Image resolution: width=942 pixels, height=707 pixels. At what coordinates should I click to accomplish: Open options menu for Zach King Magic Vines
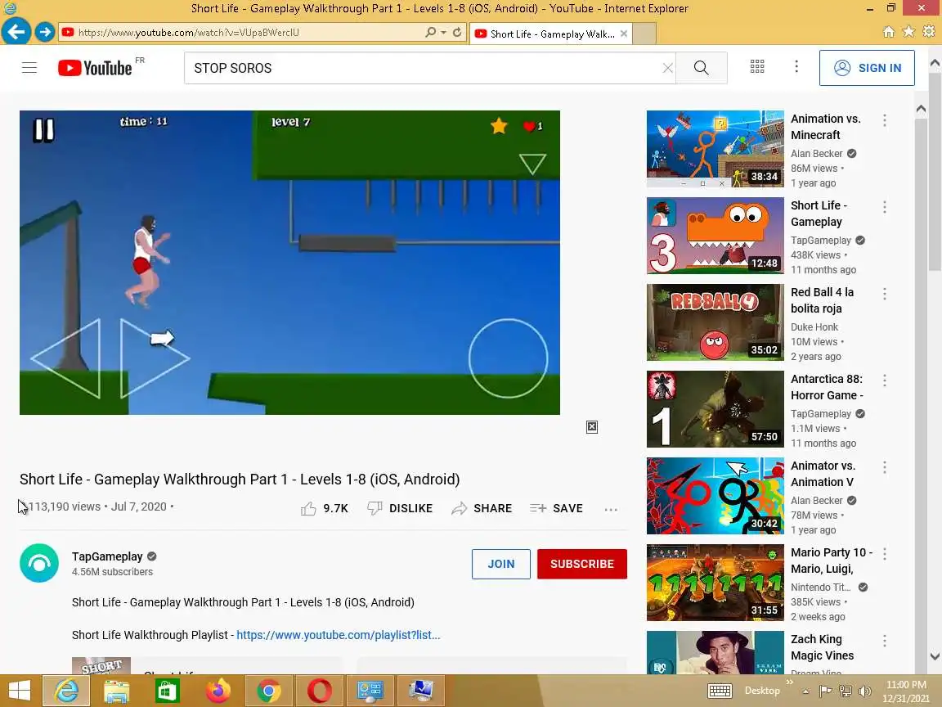[x=884, y=640]
